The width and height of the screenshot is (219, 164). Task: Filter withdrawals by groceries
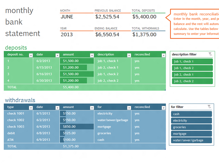[x=191, y=127]
